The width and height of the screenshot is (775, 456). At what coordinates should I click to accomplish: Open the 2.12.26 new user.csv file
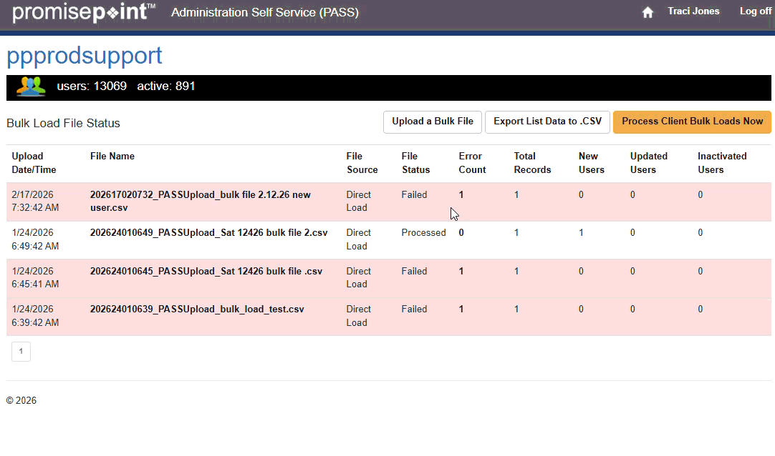tap(200, 201)
